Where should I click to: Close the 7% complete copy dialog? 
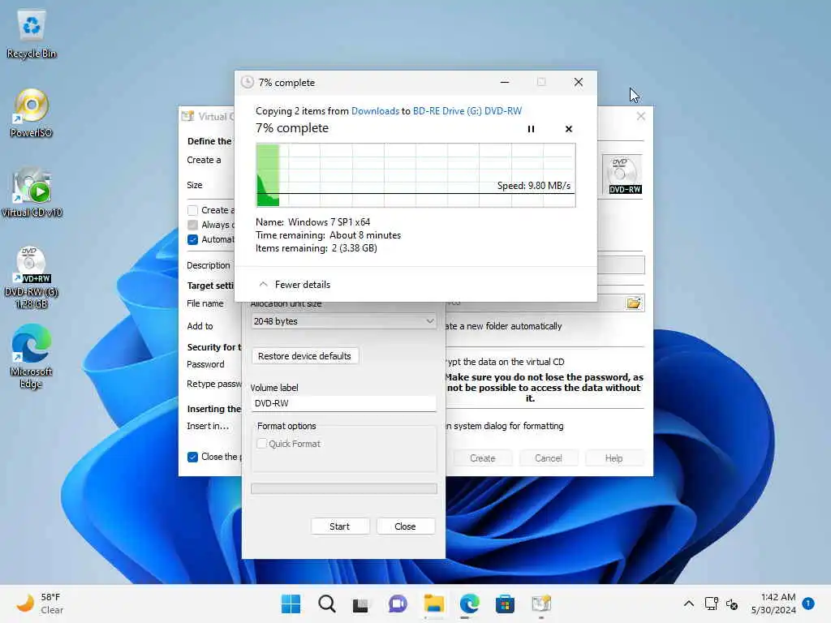tap(579, 82)
